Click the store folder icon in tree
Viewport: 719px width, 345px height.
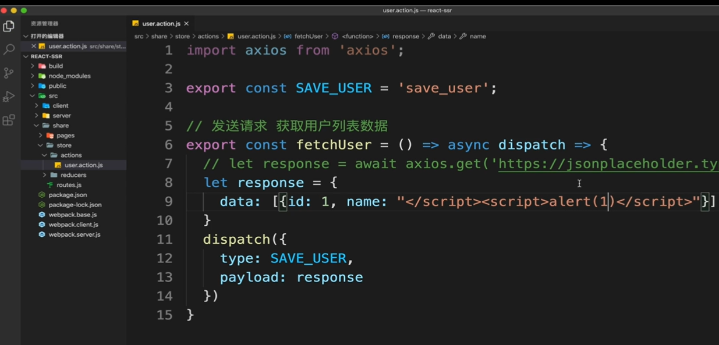coord(50,145)
